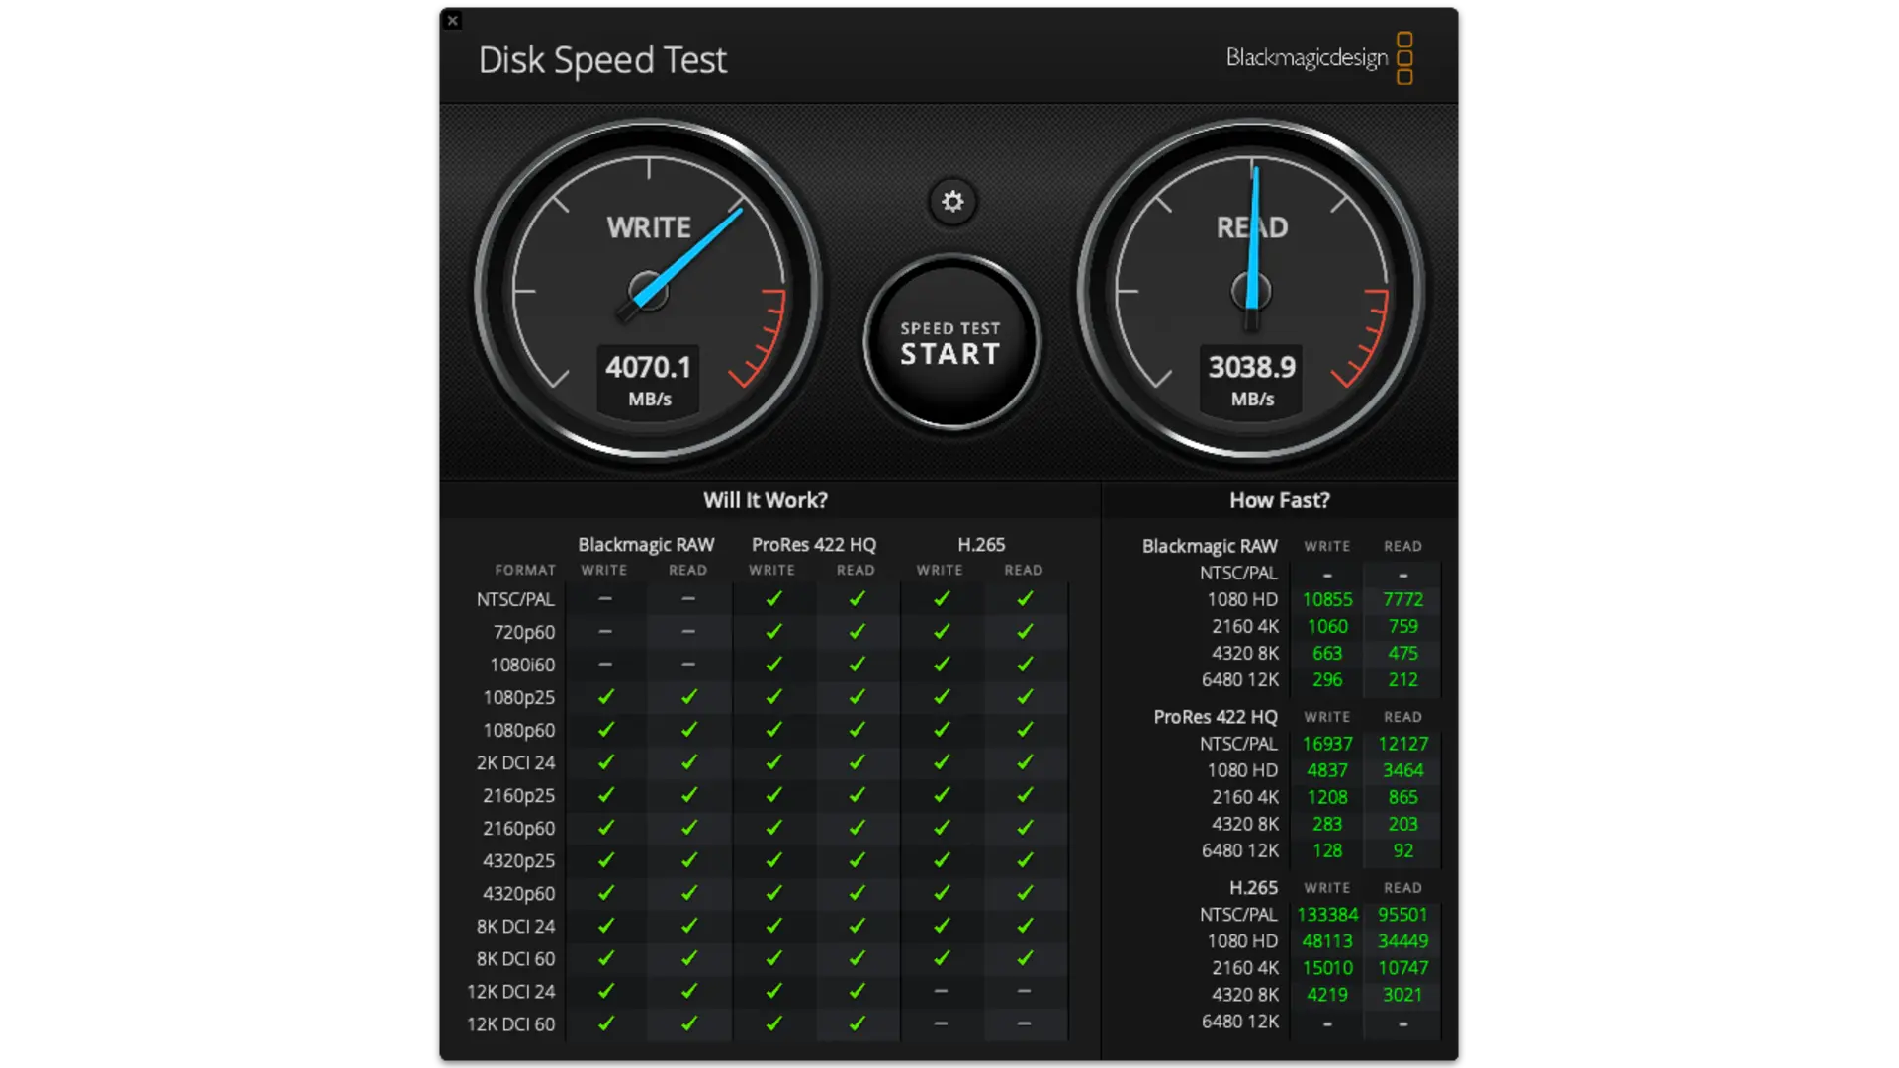Click the 1080p60 format row label

pos(519,730)
